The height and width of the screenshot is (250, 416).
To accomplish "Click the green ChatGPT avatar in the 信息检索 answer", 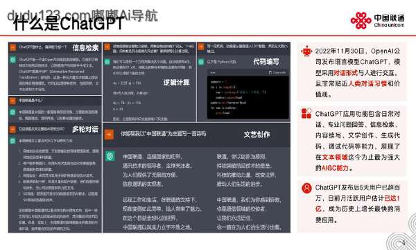I will tap(12, 60).
